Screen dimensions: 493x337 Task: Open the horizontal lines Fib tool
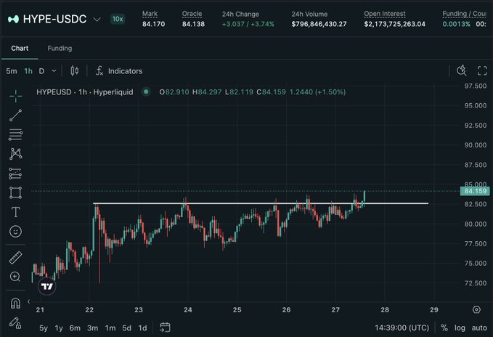(15, 134)
